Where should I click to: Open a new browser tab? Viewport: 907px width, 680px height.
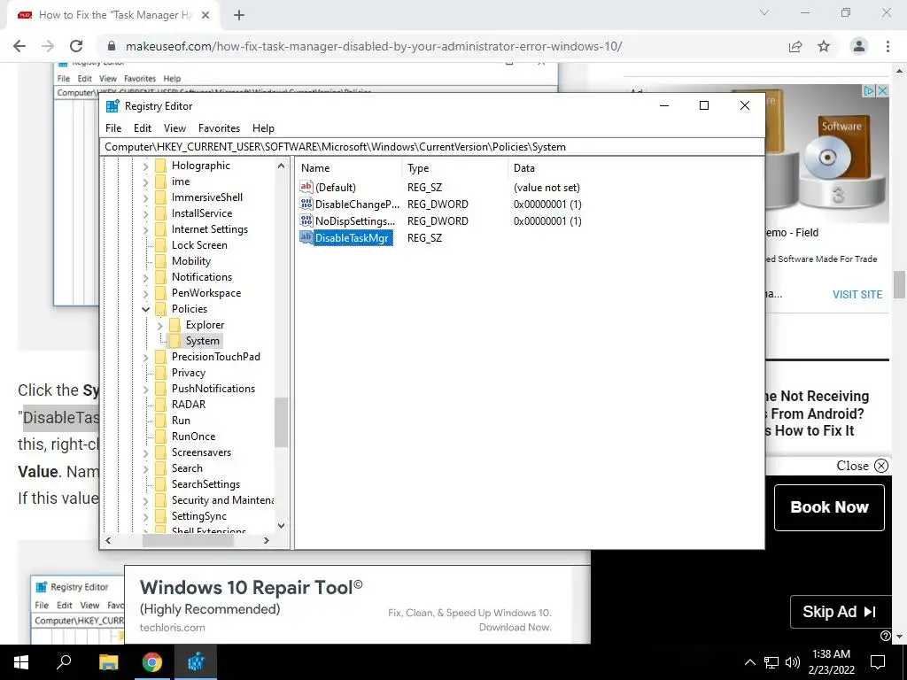[239, 15]
